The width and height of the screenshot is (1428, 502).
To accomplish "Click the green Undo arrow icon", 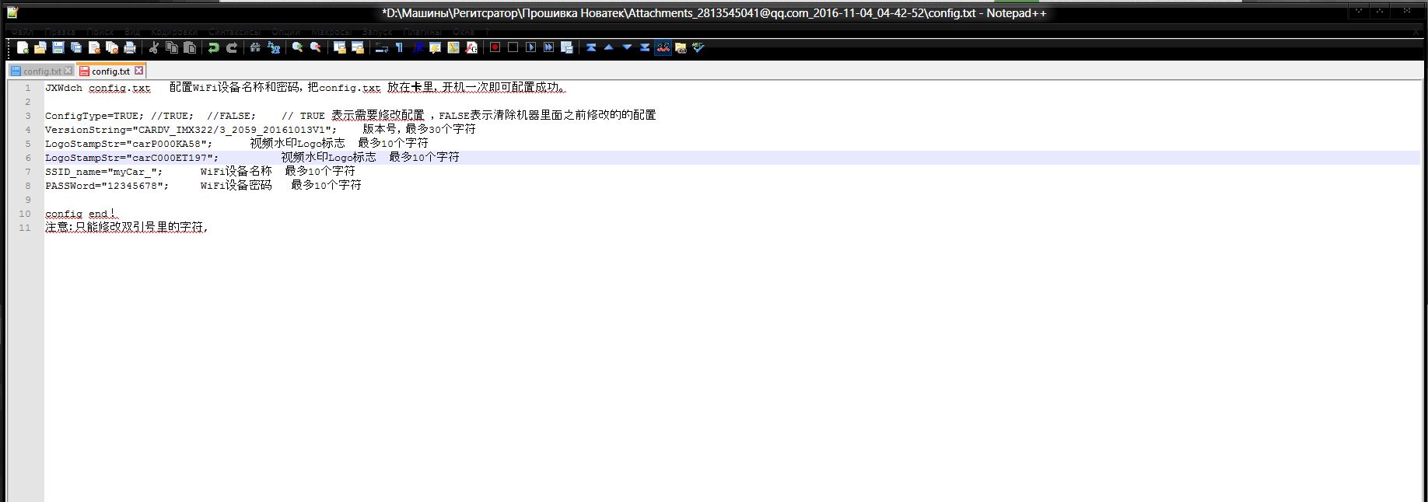I will coord(213,47).
